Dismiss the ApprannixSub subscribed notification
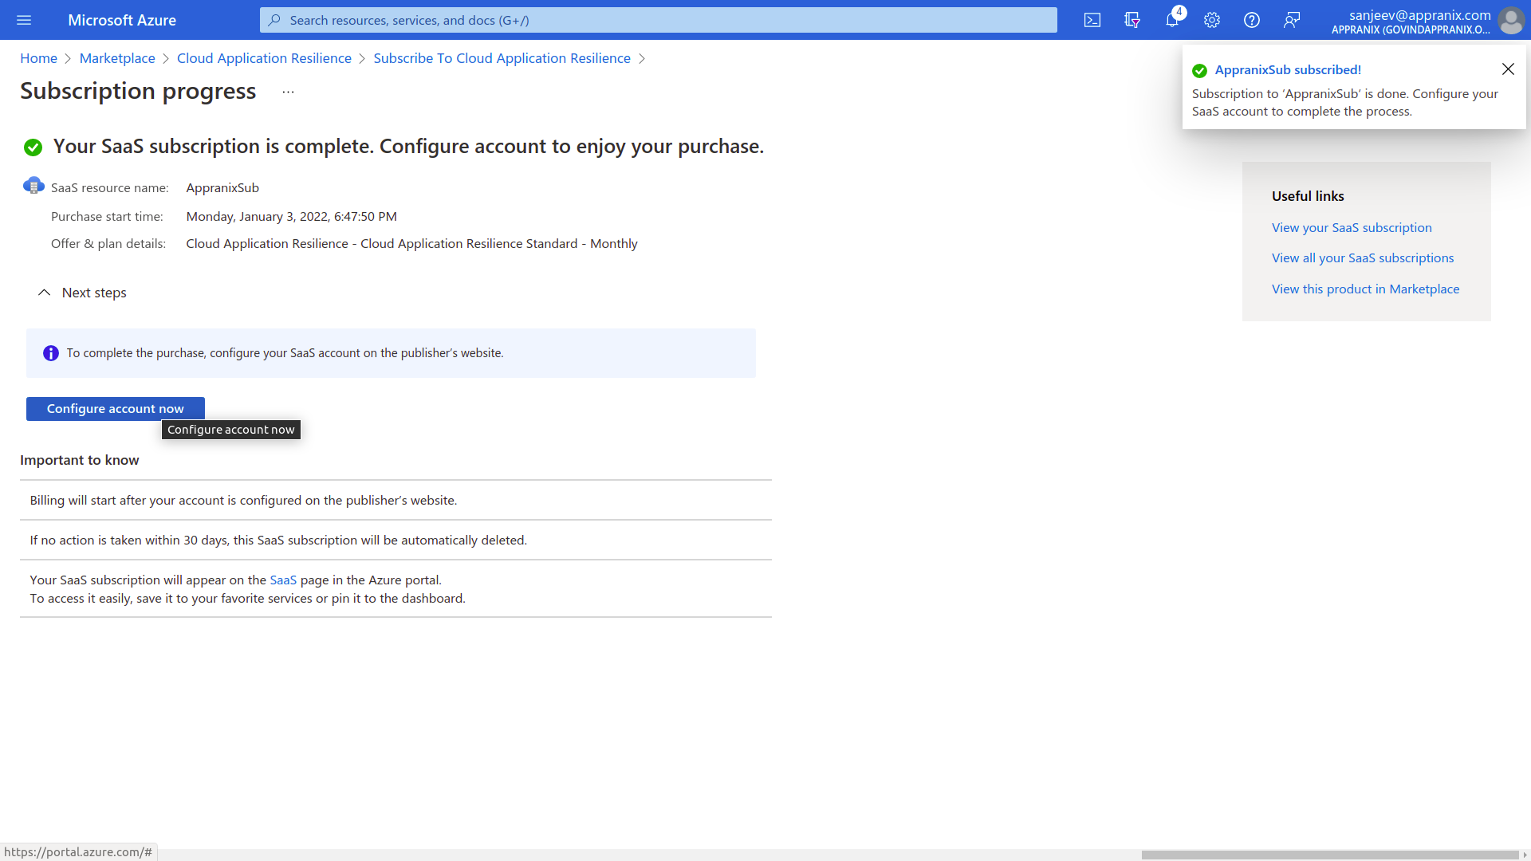This screenshot has height=861, width=1531. (x=1508, y=69)
